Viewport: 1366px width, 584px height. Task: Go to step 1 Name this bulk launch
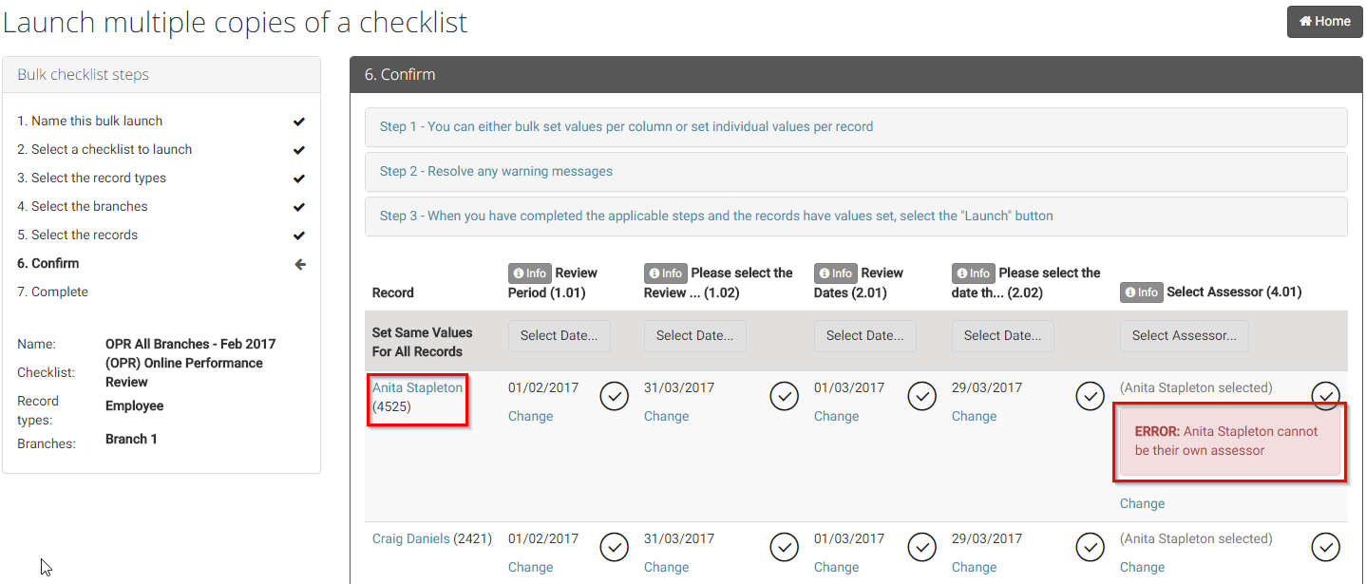[x=90, y=121]
